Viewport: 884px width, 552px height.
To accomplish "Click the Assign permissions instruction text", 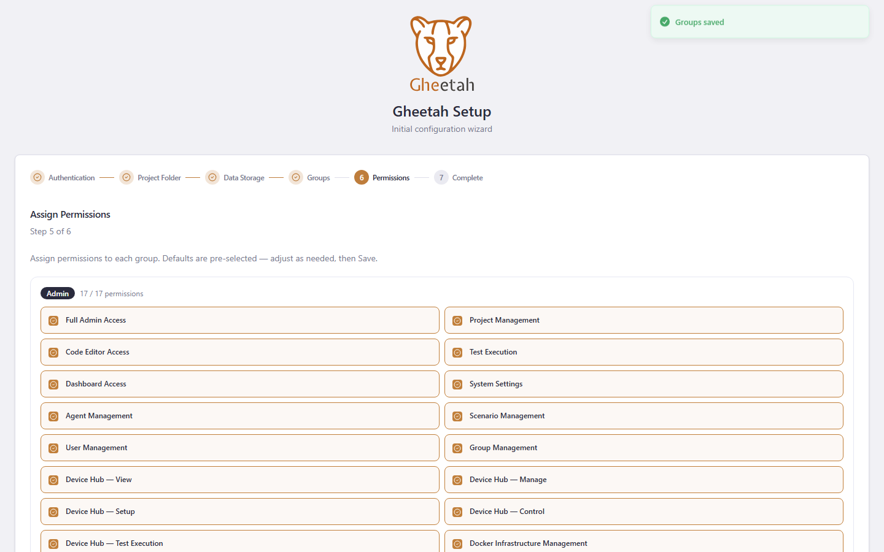I will pos(204,258).
